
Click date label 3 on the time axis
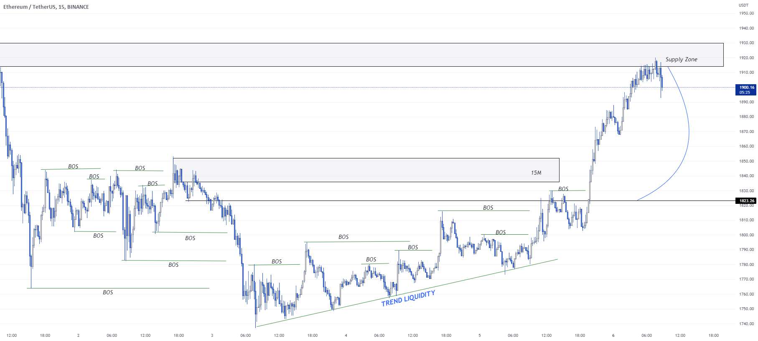coord(212,336)
